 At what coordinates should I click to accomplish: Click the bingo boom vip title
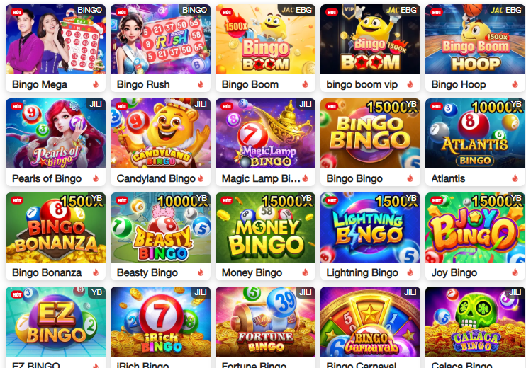[x=362, y=84]
